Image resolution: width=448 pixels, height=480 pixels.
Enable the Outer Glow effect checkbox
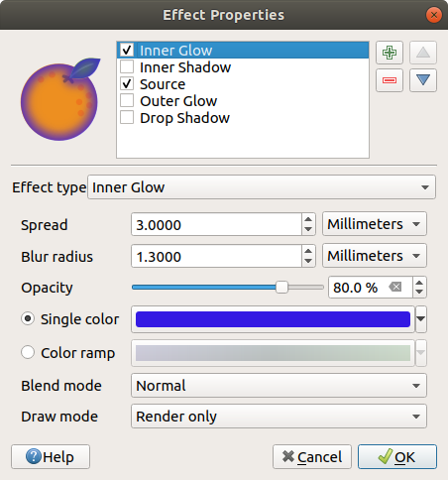127,100
